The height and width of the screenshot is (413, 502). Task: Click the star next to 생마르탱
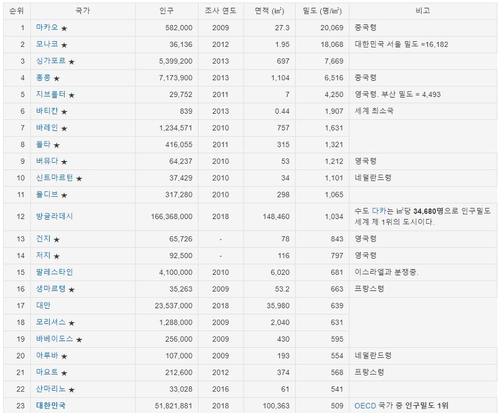point(71,289)
